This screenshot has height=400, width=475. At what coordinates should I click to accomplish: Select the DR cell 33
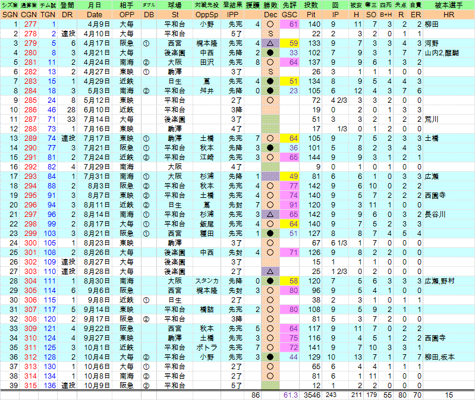[x=71, y=119]
